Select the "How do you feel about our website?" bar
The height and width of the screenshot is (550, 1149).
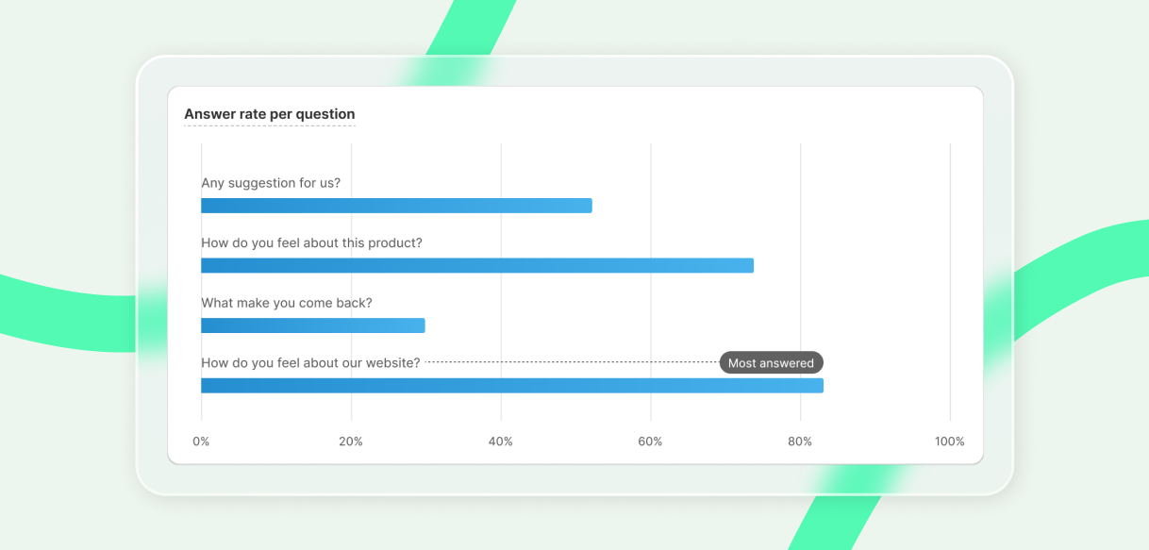[511, 386]
